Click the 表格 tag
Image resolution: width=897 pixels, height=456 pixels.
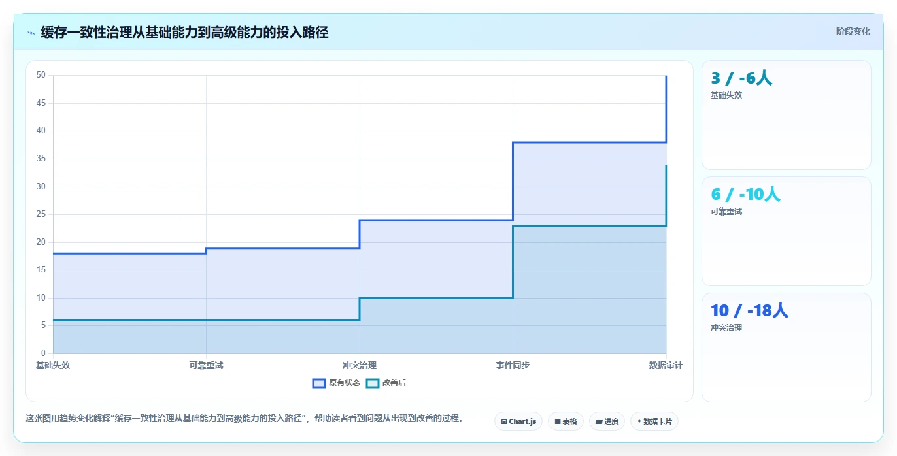pyautogui.click(x=566, y=421)
